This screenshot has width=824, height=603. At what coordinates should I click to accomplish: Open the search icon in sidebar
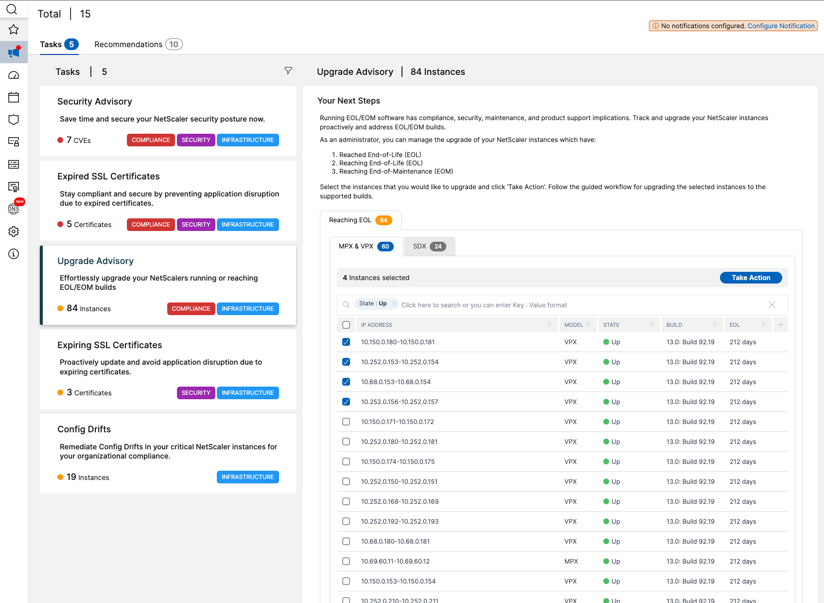point(12,9)
